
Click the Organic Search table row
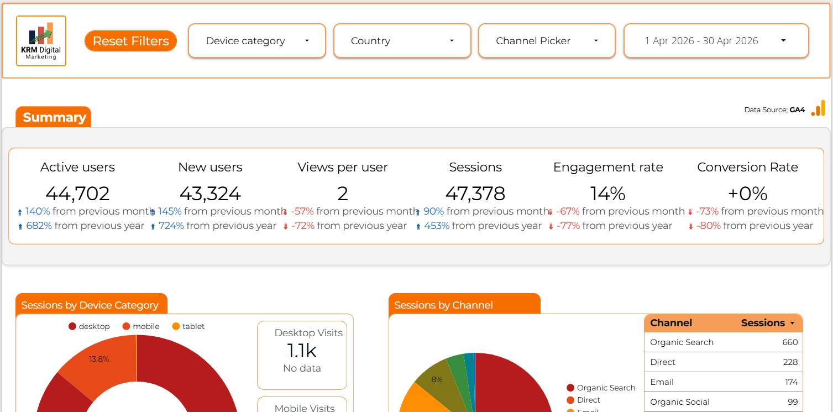tap(724, 342)
